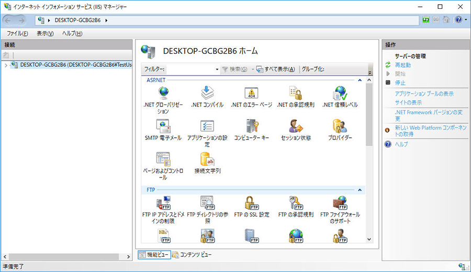Image resolution: width=471 pixels, height=272 pixels.
Task: Click the FTP user-lock icon under FTP ファイアウォール
Action: pyautogui.click(x=340, y=236)
